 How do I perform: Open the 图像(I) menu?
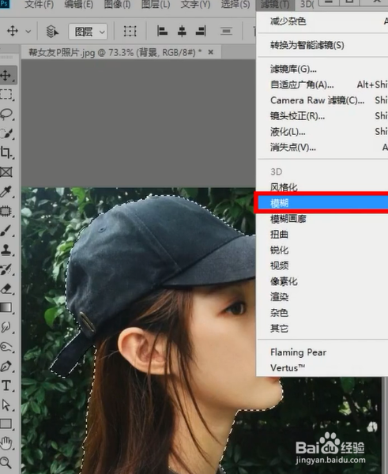coord(117,5)
